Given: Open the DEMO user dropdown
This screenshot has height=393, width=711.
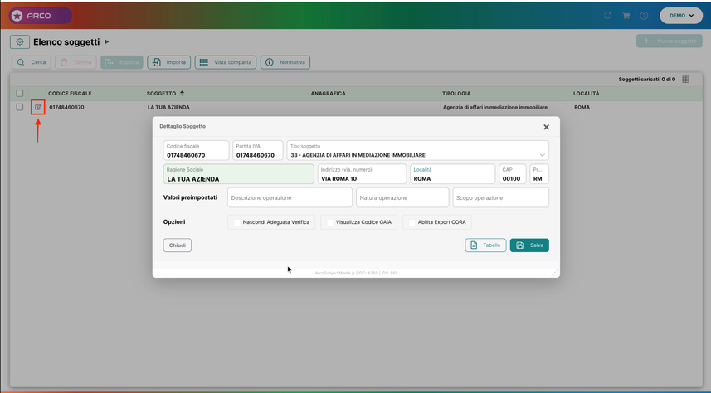Looking at the screenshot, I should [x=681, y=16].
